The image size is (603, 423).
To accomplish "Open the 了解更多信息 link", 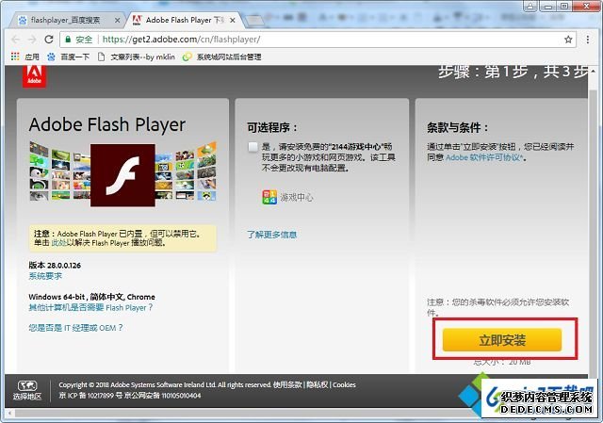I will (271, 235).
